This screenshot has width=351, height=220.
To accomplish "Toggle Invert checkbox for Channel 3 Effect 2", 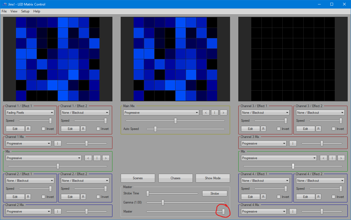I will coord(334,129).
